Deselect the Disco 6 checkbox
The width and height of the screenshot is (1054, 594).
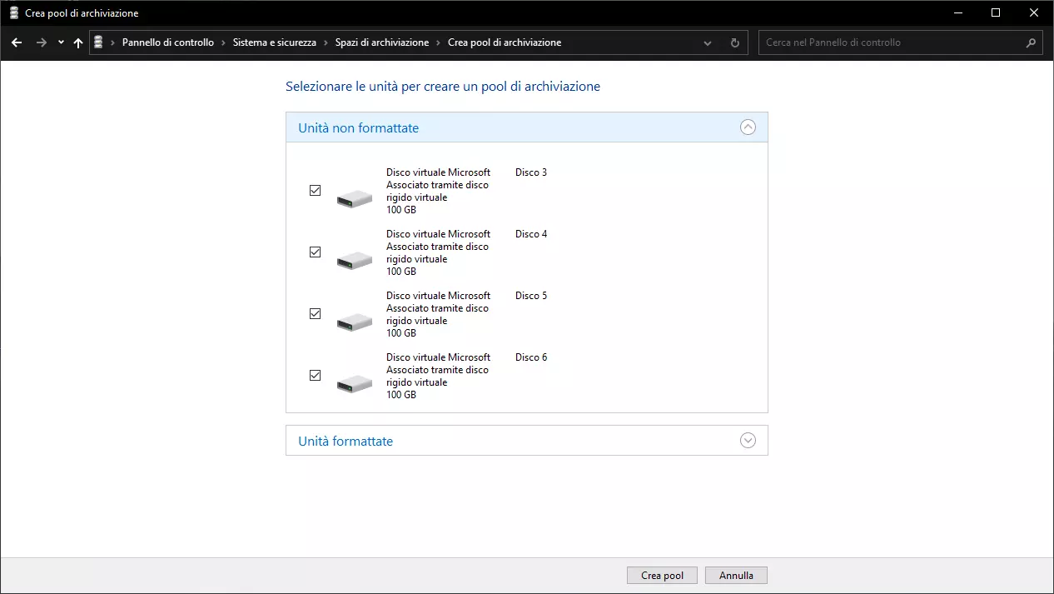coord(315,376)
